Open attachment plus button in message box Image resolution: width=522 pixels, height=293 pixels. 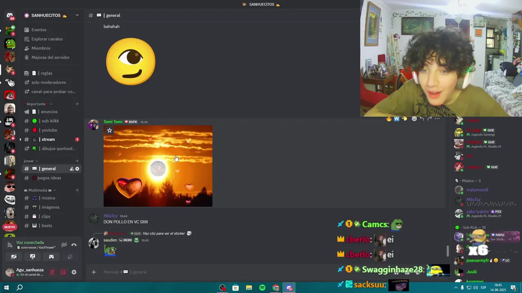(93, 272)
